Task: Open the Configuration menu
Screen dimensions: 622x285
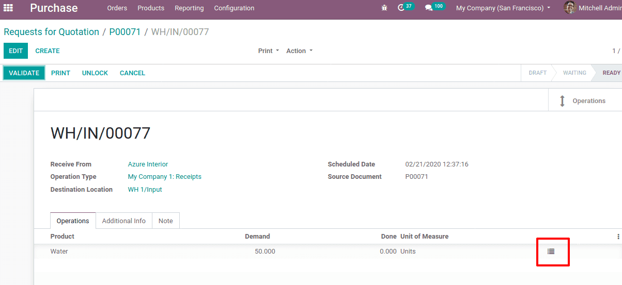Action: [x=234, y=8]
